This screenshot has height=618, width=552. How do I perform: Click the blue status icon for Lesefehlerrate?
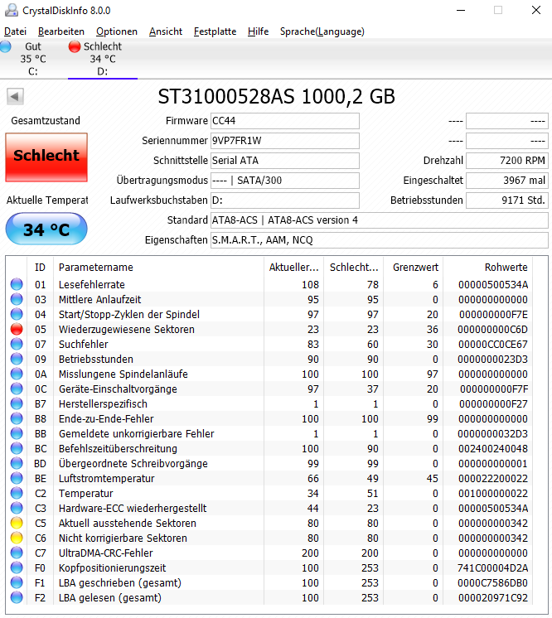pyautogui.click(x=17, y=284)
